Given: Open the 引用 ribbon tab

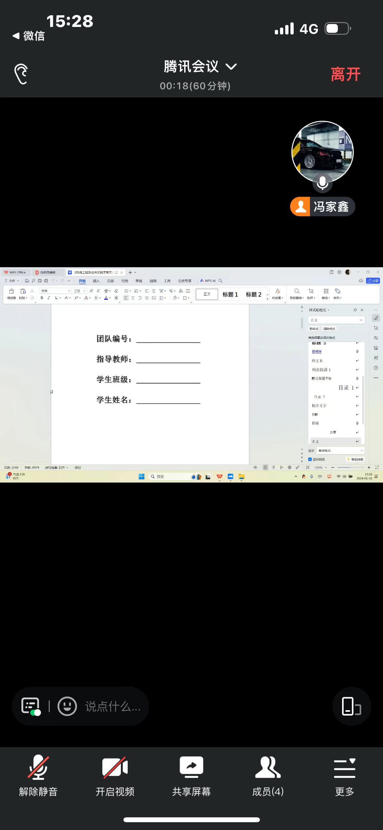Looking at the screenshot, I should click(x=125, y=281).
